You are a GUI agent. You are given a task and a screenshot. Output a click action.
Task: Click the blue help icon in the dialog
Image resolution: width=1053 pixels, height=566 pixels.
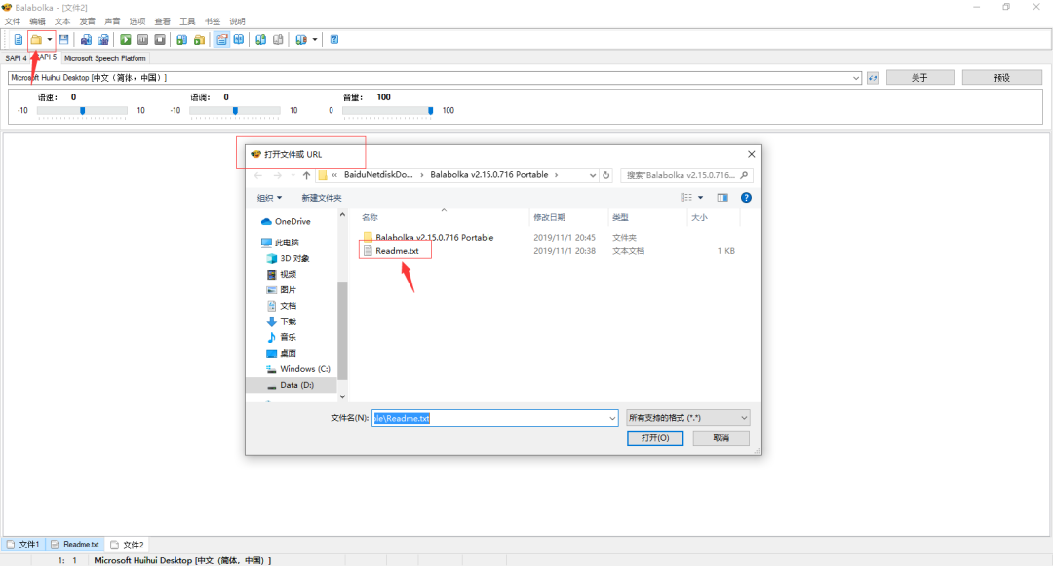(746, 198)
